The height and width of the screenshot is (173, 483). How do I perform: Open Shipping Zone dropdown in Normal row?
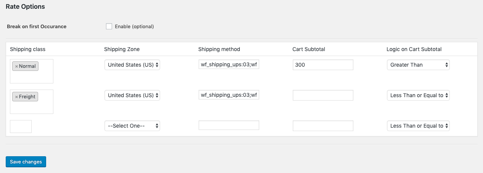coord(132,65)
